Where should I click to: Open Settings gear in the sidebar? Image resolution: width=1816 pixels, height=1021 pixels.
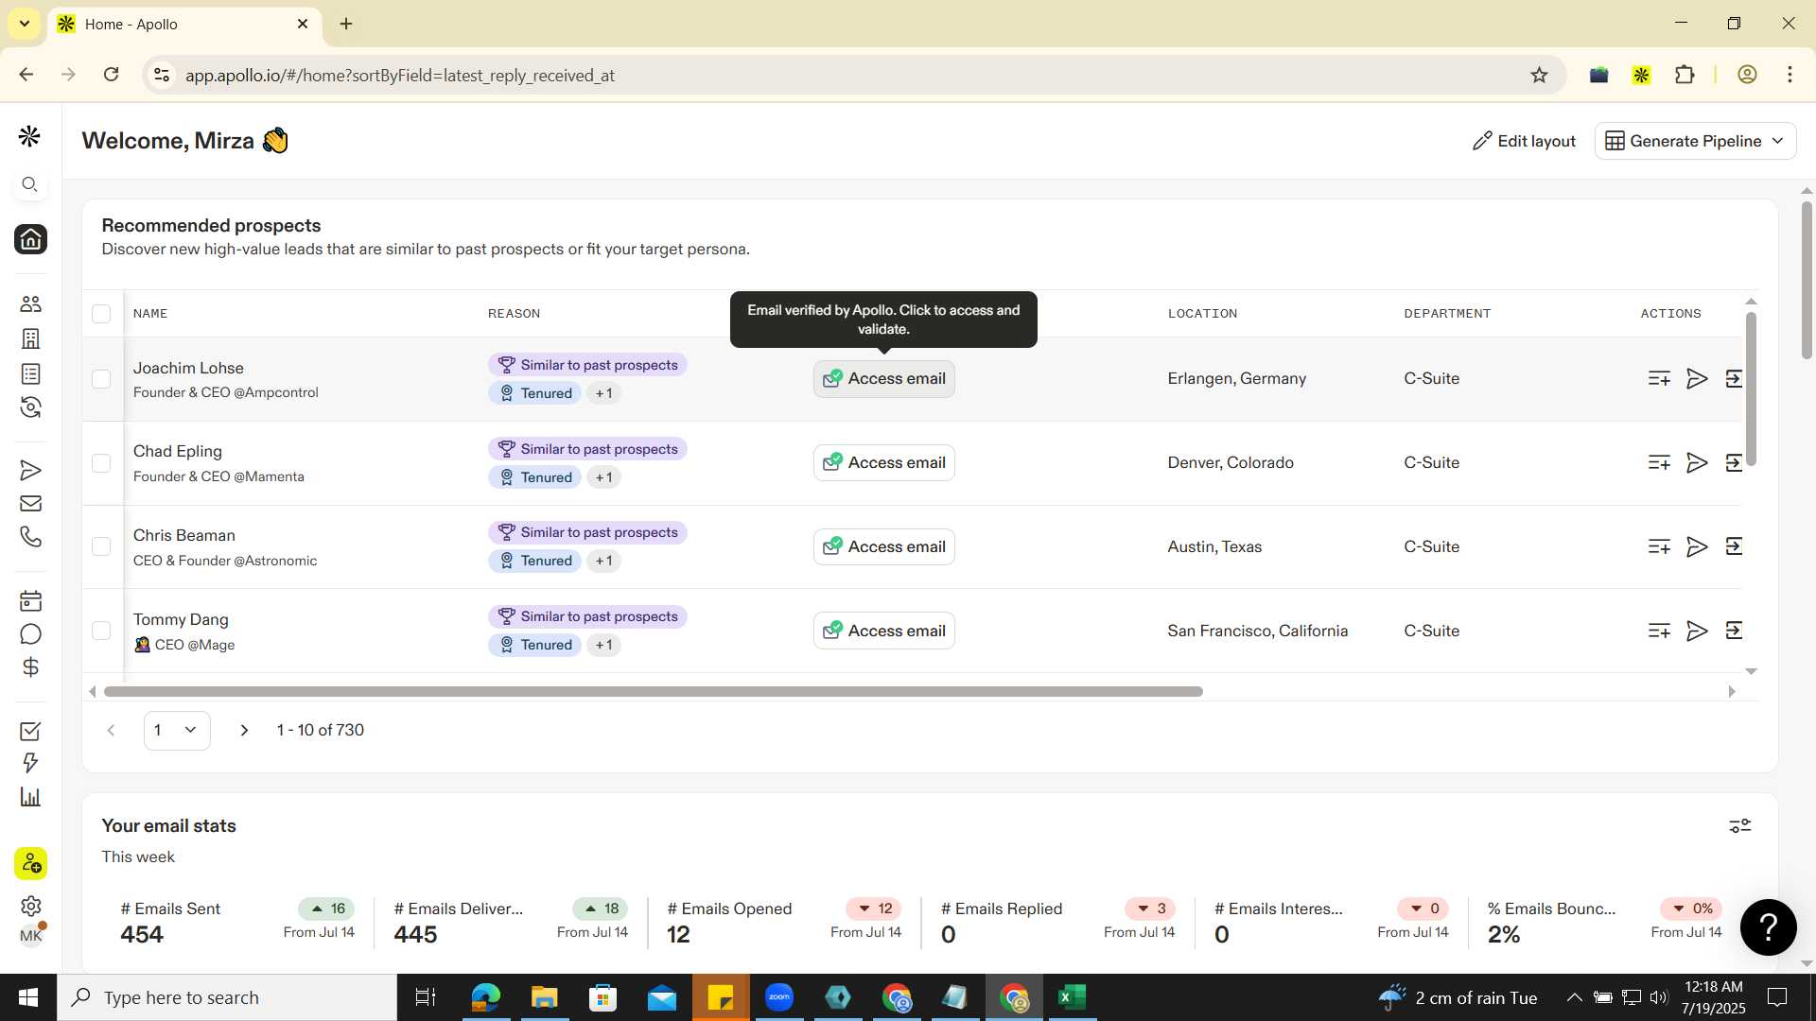(x=30, y=906)
